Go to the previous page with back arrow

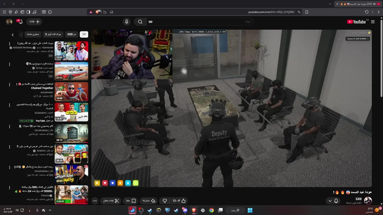point(379,12)
